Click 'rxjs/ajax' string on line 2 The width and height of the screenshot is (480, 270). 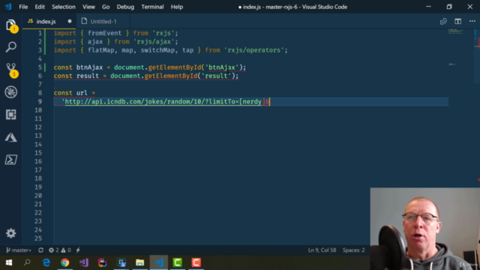coord(154,42)
